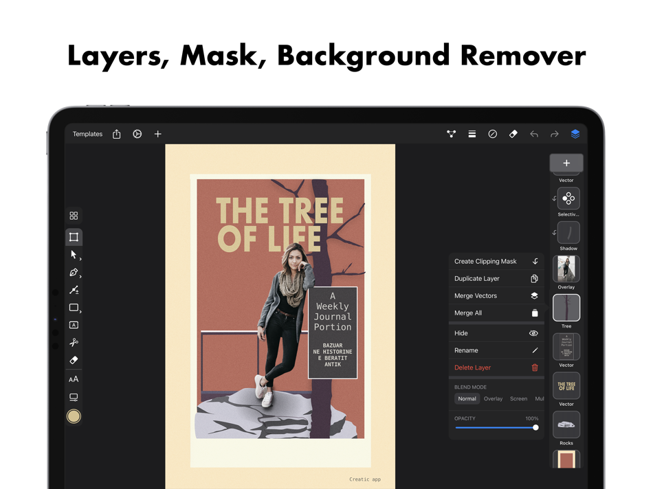Undo the last action
This screenshot has width=653, height=489.
[534, 134]
